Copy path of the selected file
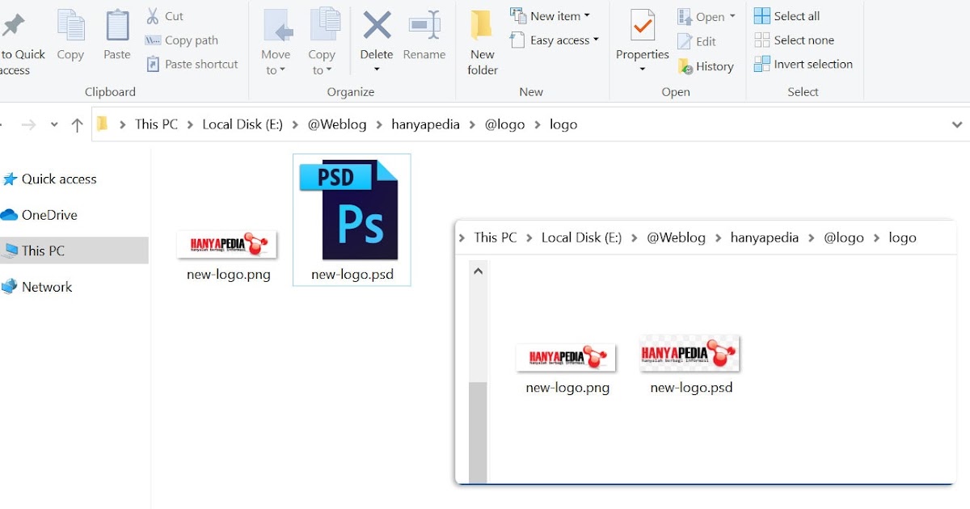This screenshot has height=509, width=970. click(182, 40)
